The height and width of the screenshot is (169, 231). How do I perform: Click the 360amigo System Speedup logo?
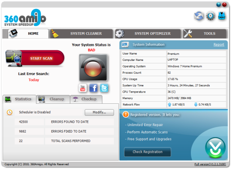click(25, 18)
